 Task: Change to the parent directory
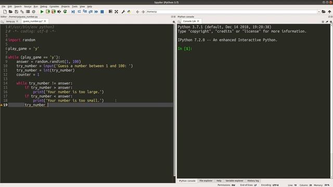329,11
